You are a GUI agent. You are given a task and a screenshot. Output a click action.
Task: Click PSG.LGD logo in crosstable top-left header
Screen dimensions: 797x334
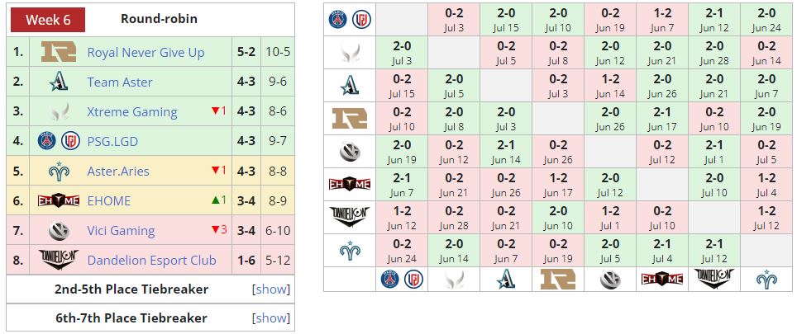point(349,20)
